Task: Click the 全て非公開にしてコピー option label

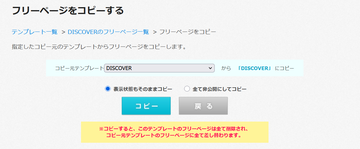Action: (x=219, y=89)
